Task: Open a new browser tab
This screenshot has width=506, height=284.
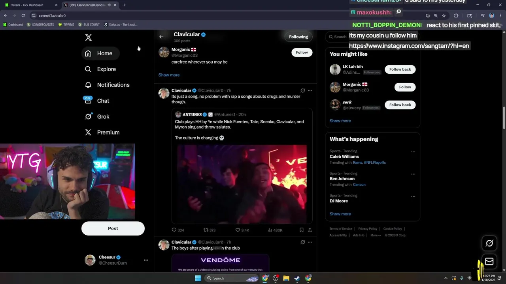Action: 124,5
